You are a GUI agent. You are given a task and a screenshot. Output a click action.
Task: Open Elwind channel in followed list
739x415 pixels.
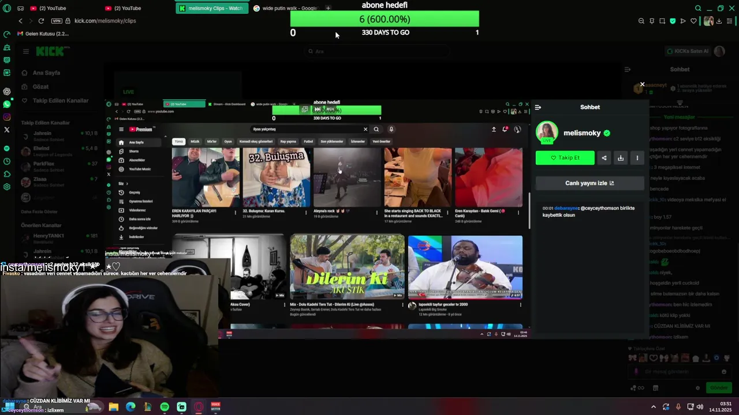(x=59, y=150)
